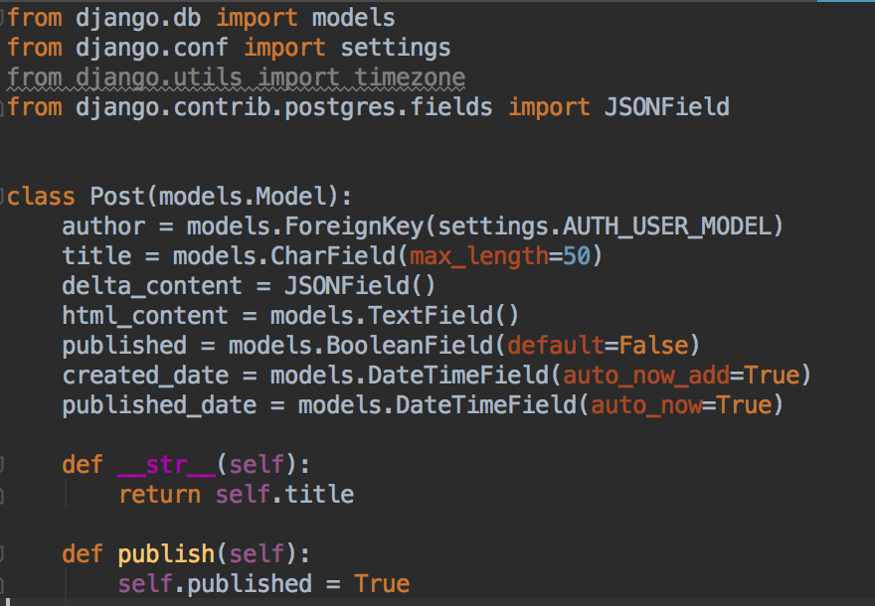The image size is (875, 606).
Task: Click 'published' field name on BooleanField line
Action: (124, 345)
